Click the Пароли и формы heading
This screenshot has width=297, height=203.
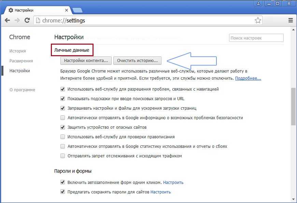(73, 171)
